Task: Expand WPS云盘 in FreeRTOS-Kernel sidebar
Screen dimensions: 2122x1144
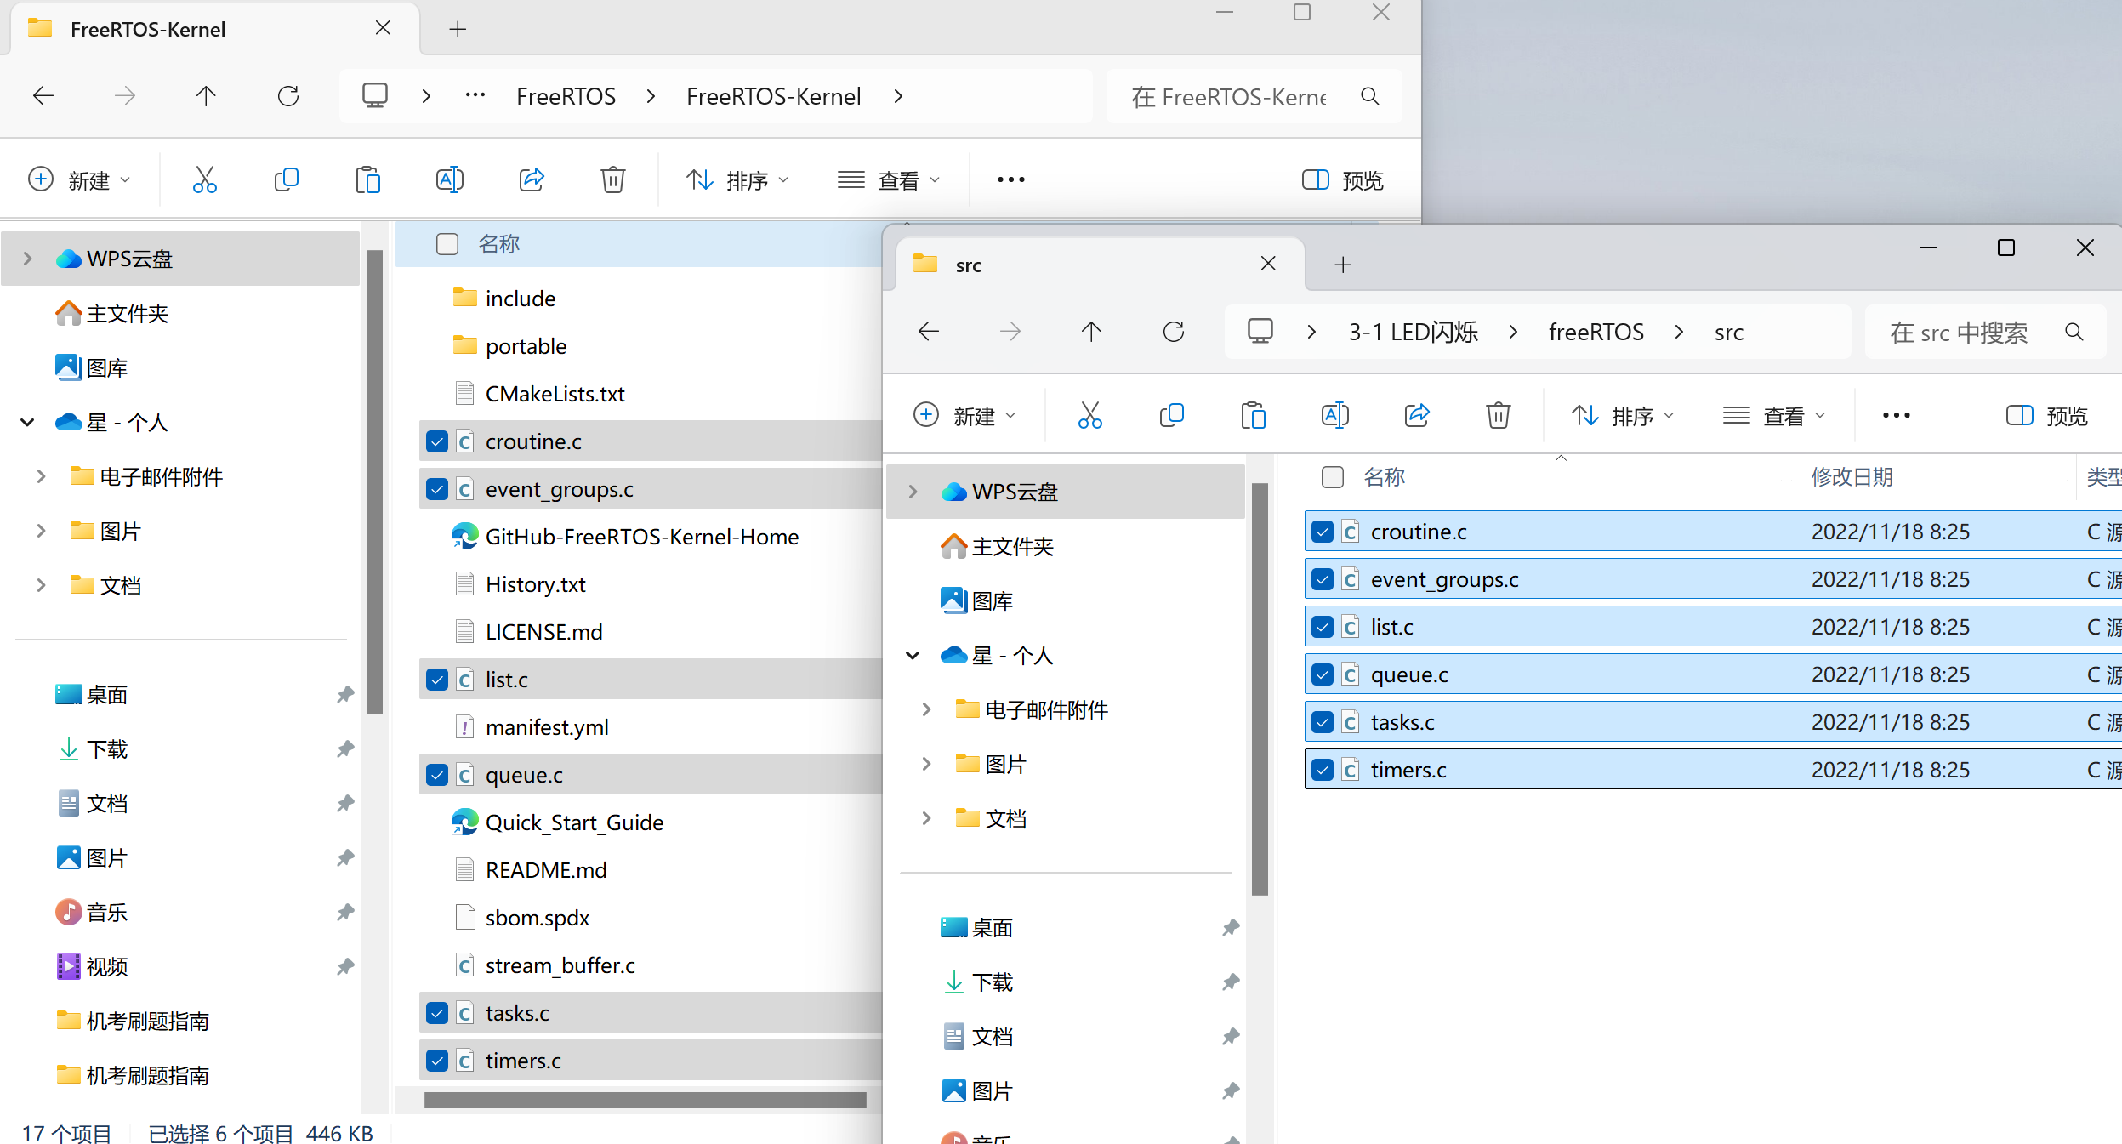Action: (27, 259)
